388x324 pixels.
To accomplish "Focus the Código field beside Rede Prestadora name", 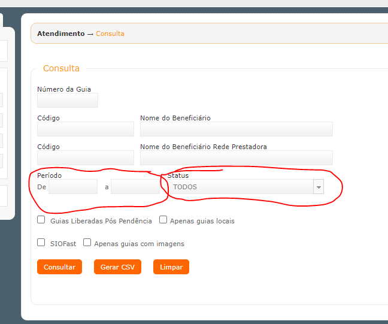I will [86, 158].
